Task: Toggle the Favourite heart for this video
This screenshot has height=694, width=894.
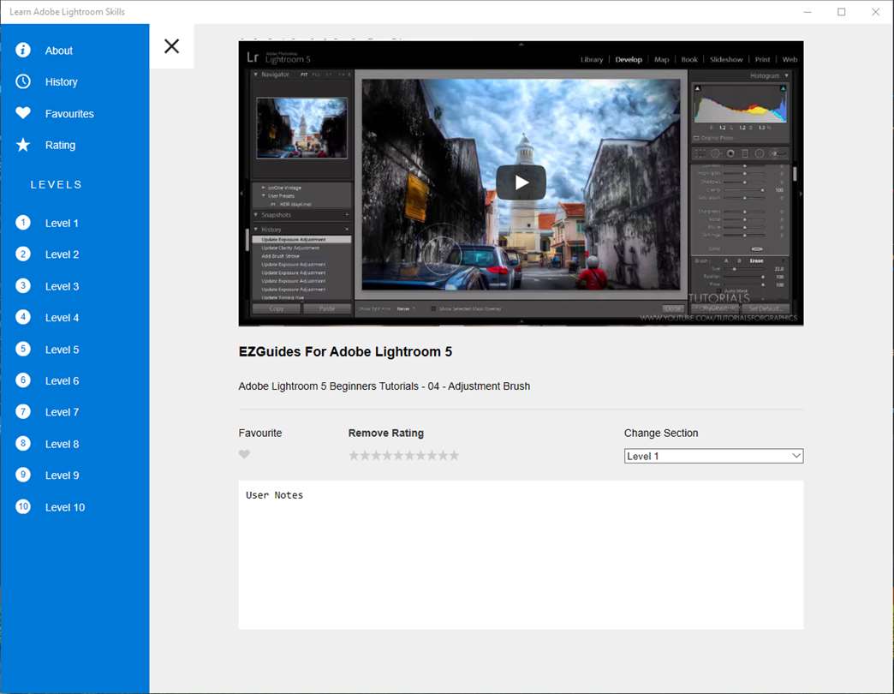Action: point(244,455)
